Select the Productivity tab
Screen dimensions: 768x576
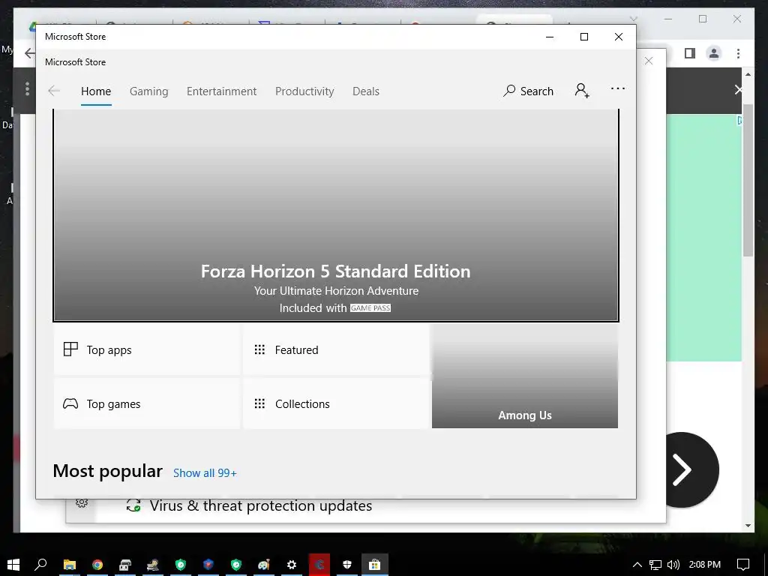304,91
